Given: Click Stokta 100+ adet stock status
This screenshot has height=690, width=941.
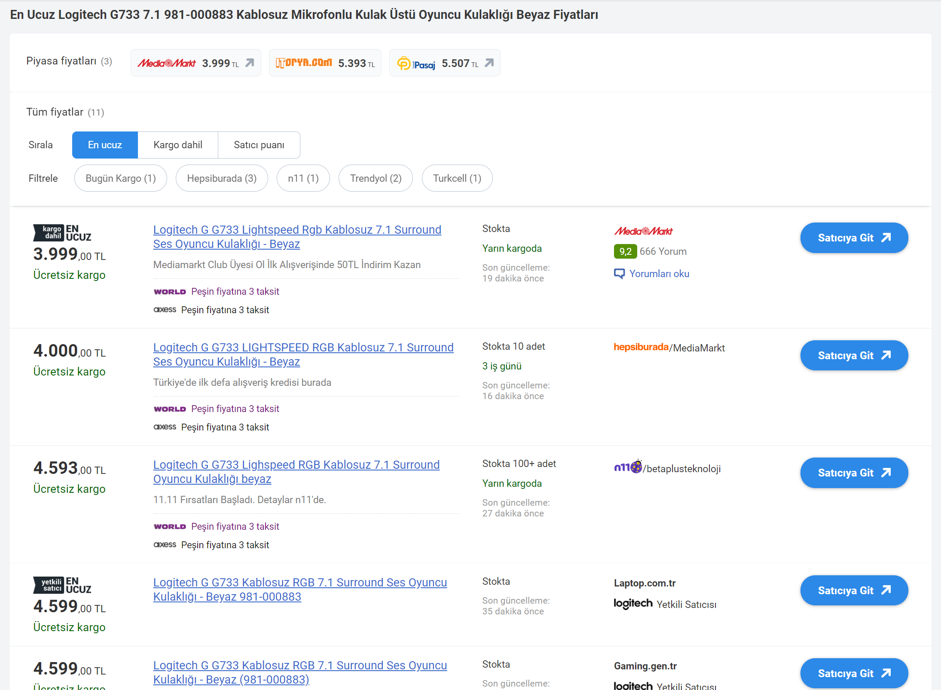Looking at the screenshot, I should tap(519, 464).
